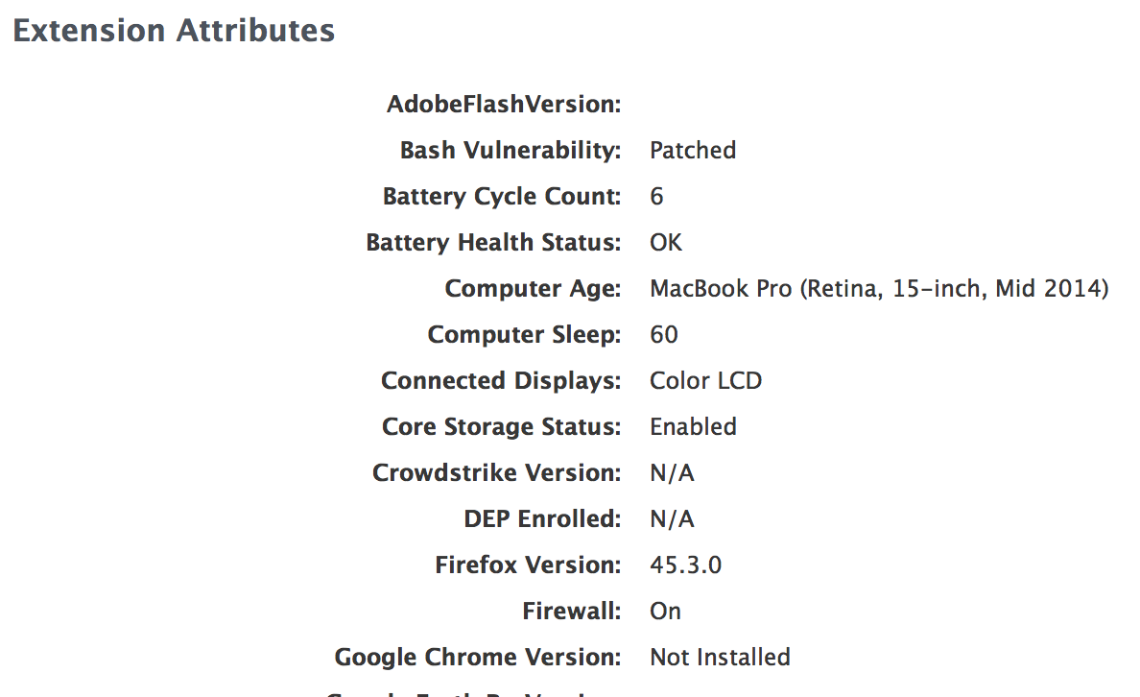Click the Computer Age label
Viewport: 1140px width, 697px height.
tap(533, 289)
